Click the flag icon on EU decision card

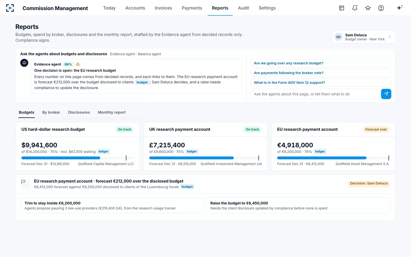(x=23, y=182)
